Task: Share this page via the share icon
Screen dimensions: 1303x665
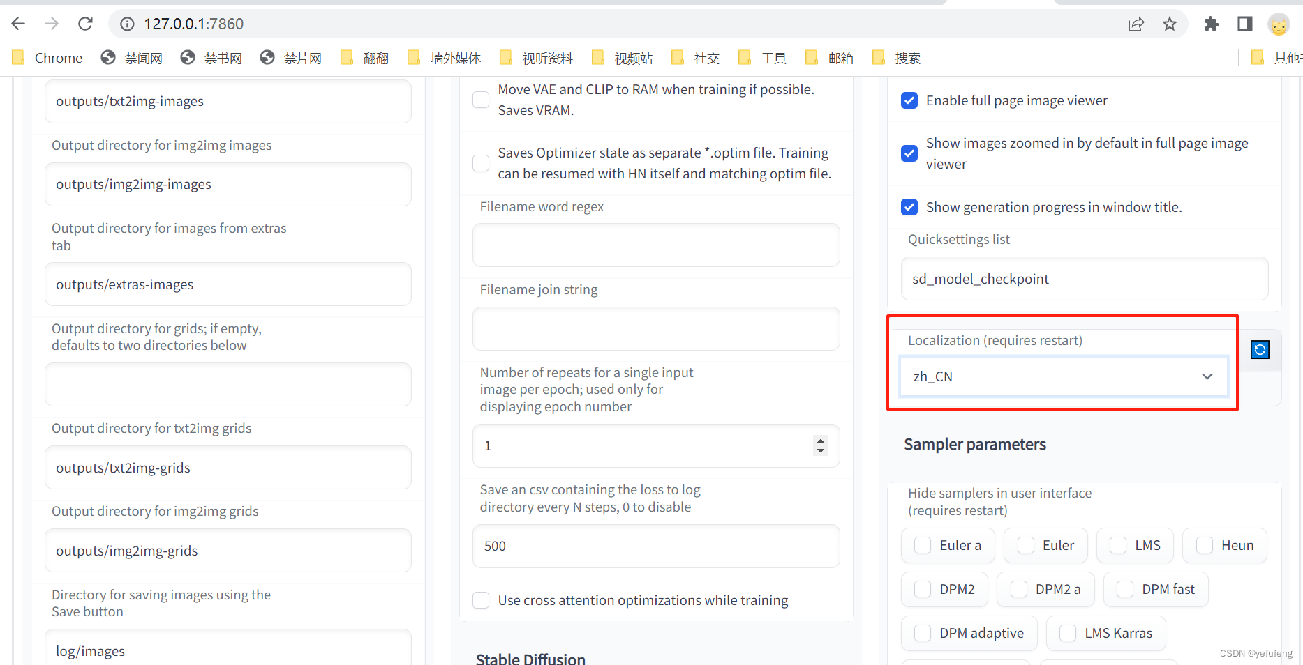Action: [1136, 24]
